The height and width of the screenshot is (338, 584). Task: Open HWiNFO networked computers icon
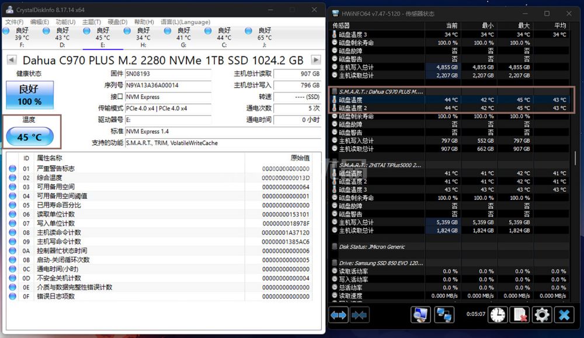(444, 315)
